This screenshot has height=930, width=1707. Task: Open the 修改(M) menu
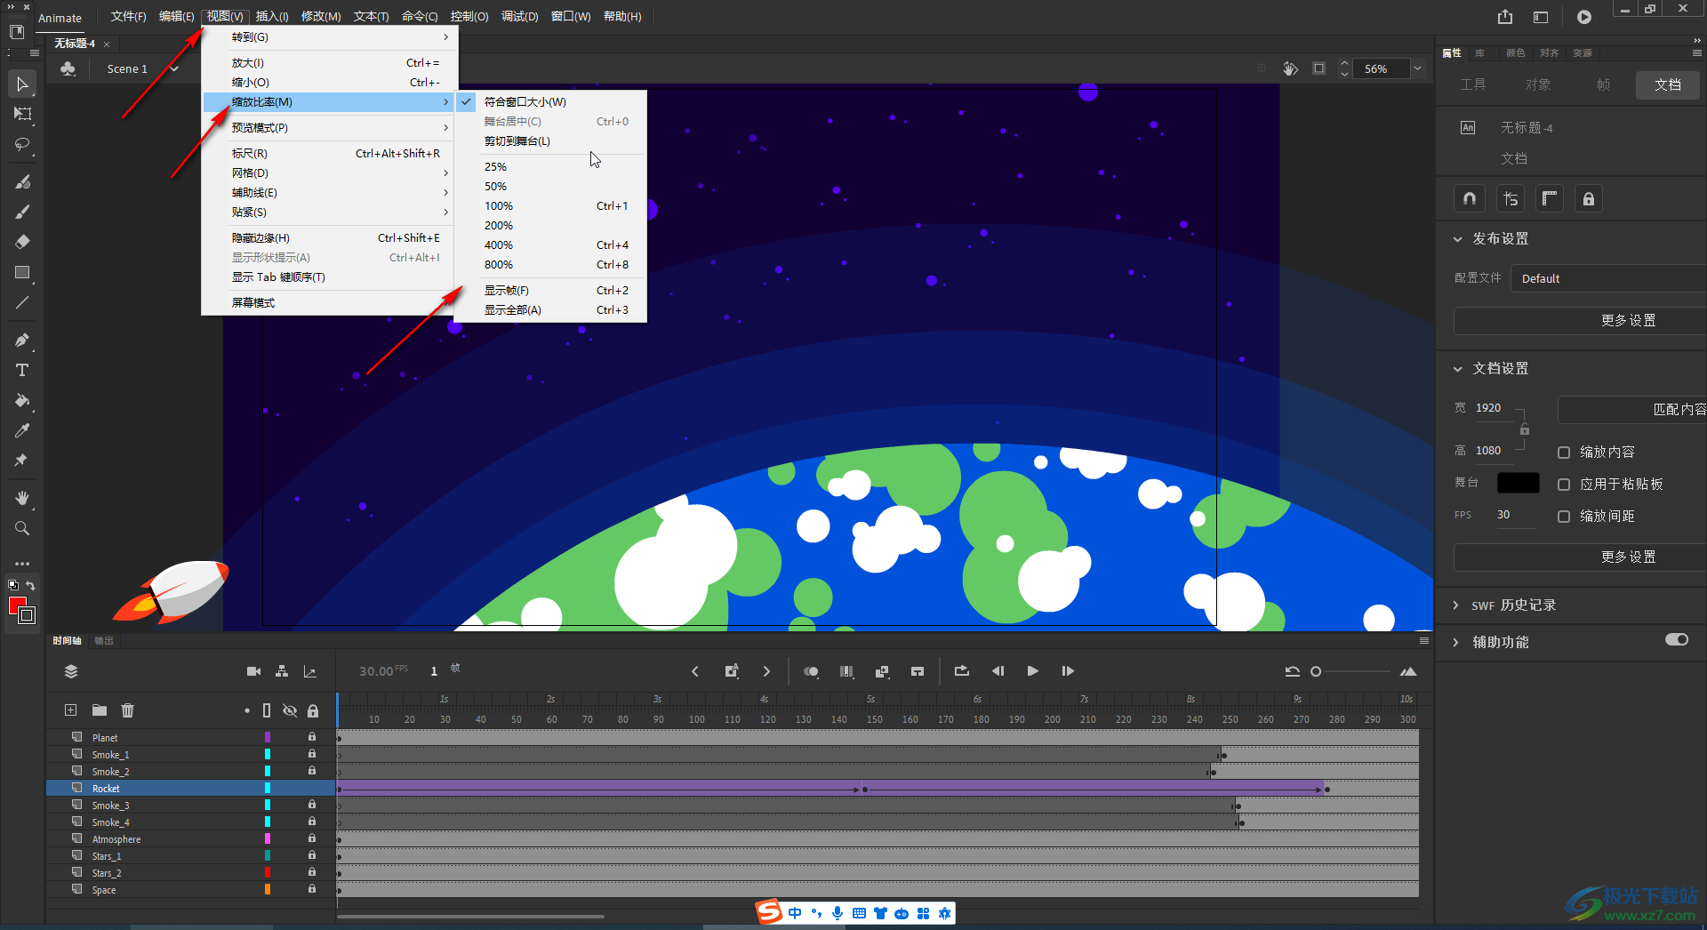(321, 17)
